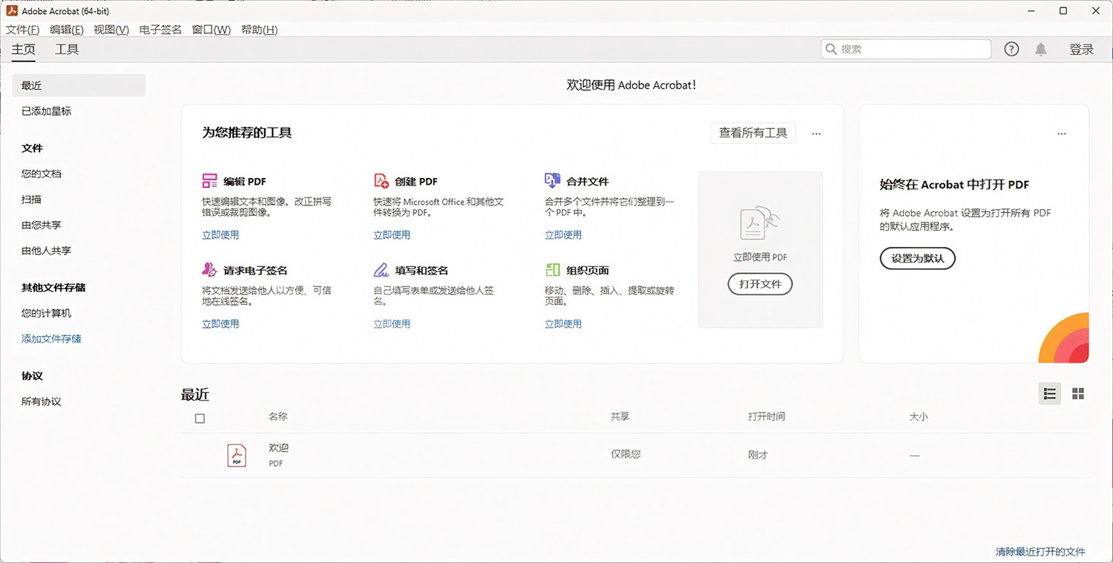Click the 打开时间 column header
This screenshot has height=563, width=1113.
pyautogui.click(x=766, y=417)
